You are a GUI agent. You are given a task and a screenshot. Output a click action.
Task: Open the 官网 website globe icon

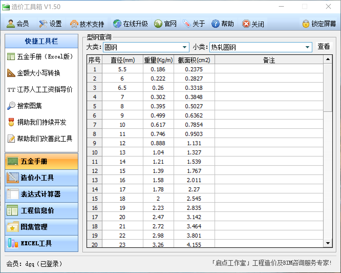click(158, 24)
